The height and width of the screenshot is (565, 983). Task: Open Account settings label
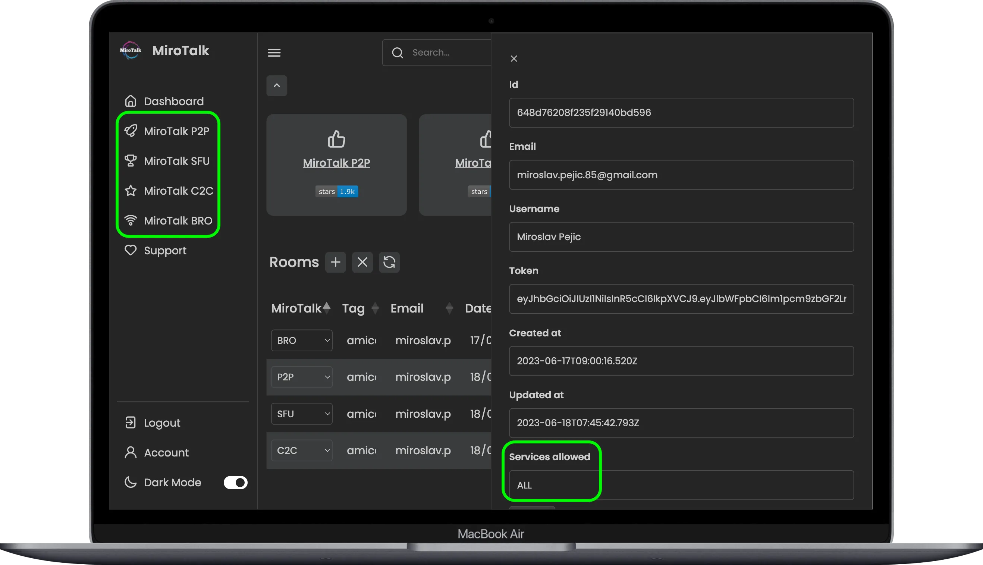[166, 453]
